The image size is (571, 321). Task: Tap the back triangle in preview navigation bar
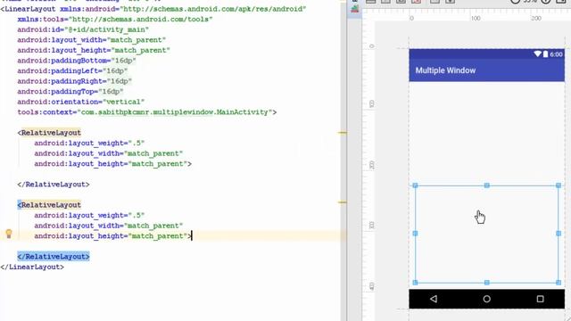coord(434,299)
